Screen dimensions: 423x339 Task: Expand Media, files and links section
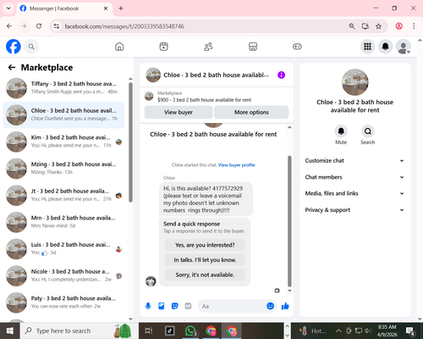[x=354, y=193]
